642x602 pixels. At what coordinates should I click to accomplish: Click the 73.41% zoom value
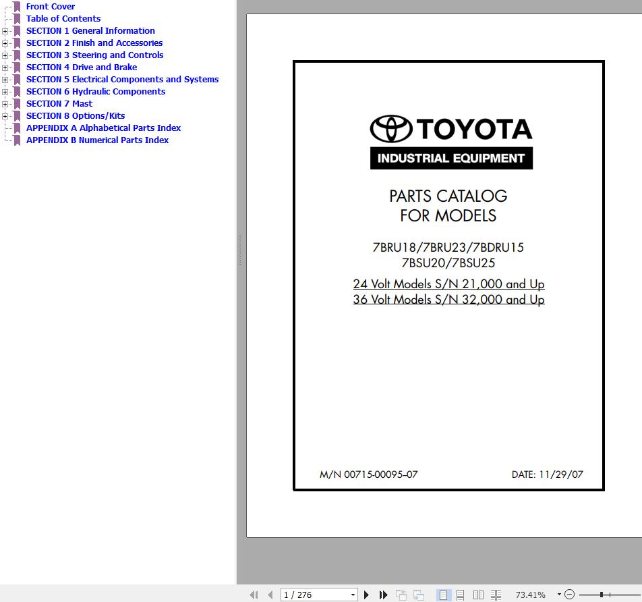click(530, 595)
